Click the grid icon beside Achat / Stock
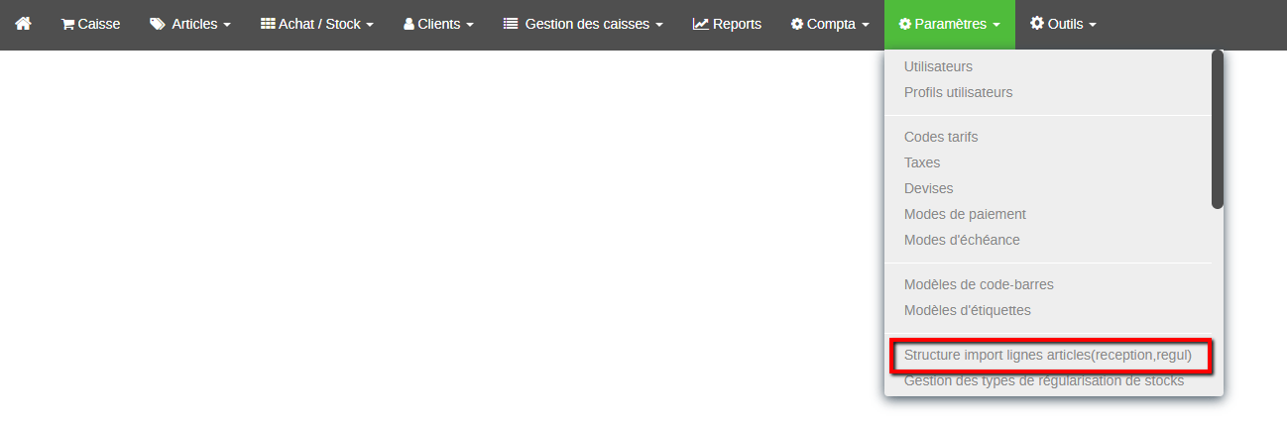 coord(268,24)
